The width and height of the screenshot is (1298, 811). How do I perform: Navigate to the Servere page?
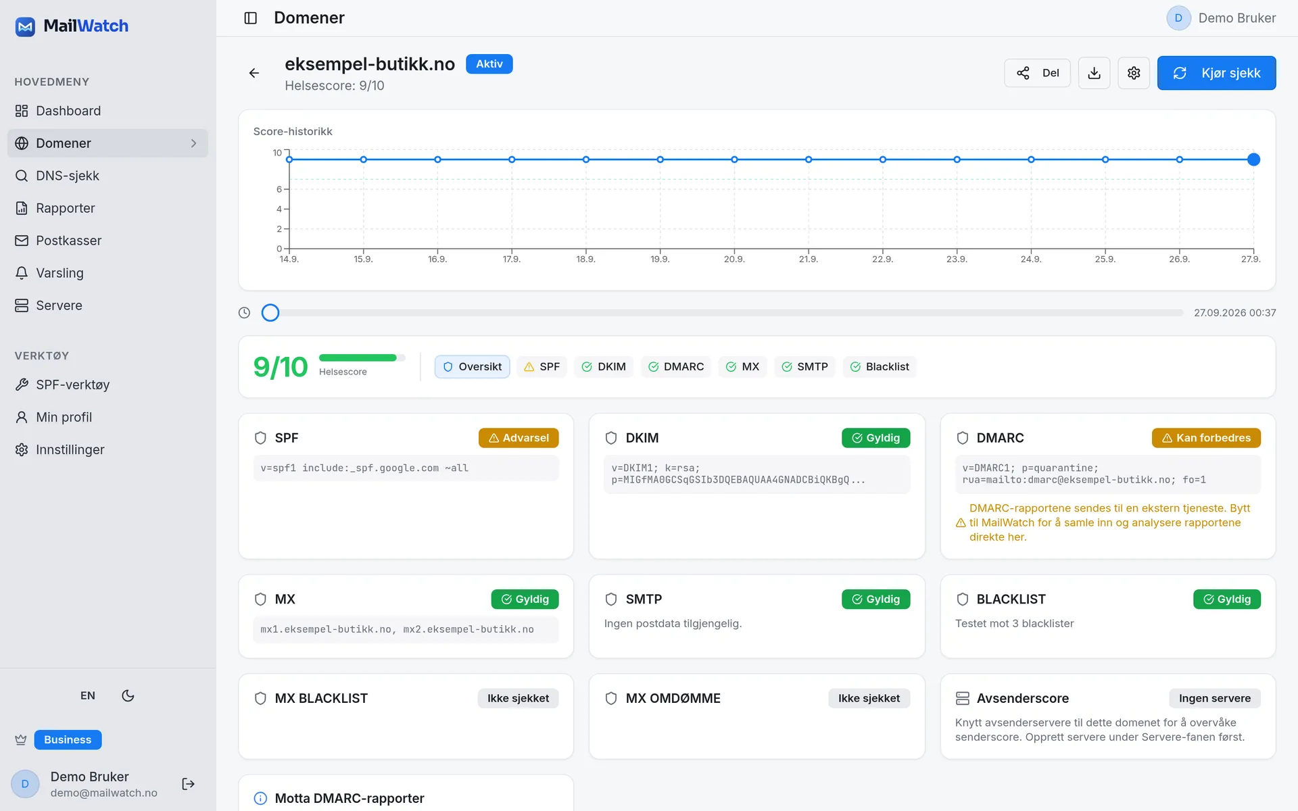(108, 305)
